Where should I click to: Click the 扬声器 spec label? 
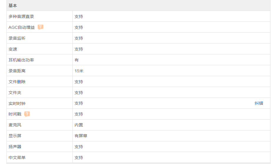click(x=15, y=147)
